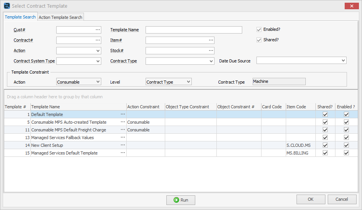Image resolution: width=362 pixels, height=210 pixels.
Task: Switch to the Action Template Search tab
Action: pos(60,17)
